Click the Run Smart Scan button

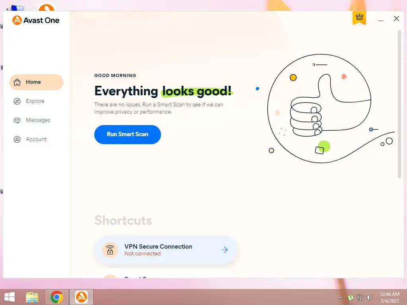click(x=128, y=134)
